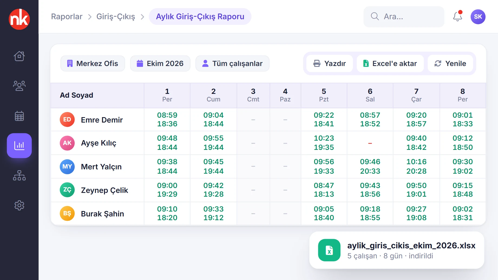Select the 7 Çar day column header
This screenshot has width=498, height=280.
click(x=417, y=95)
